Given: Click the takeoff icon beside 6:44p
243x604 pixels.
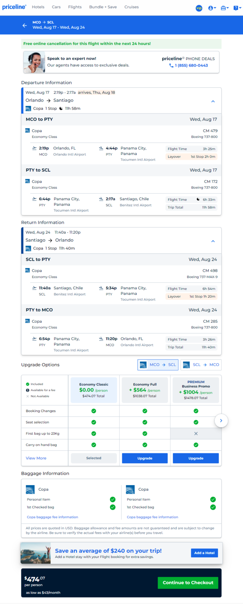Looking at the screenshot, I should coord(34,199).
